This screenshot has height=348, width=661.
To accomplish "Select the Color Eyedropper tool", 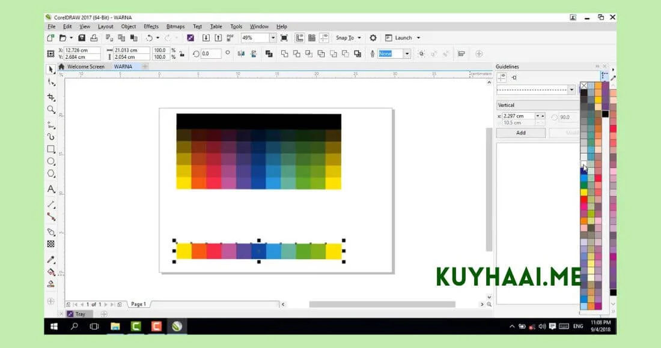I will (x=51, y=260).
